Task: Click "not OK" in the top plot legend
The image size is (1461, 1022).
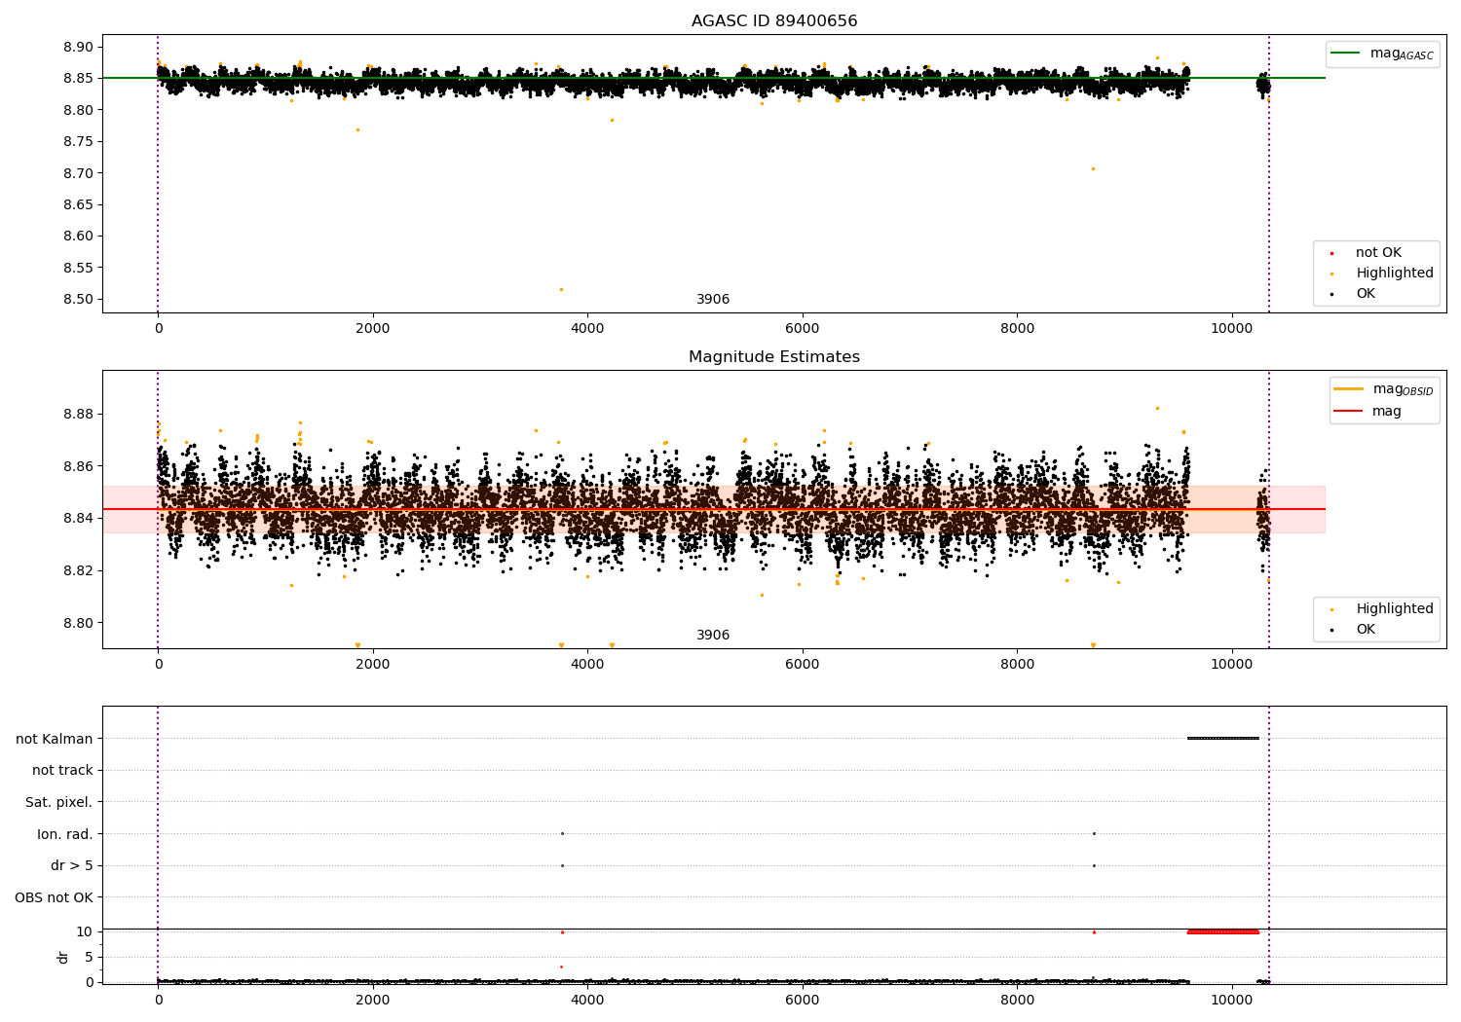Action: [x=1378, y=253]
